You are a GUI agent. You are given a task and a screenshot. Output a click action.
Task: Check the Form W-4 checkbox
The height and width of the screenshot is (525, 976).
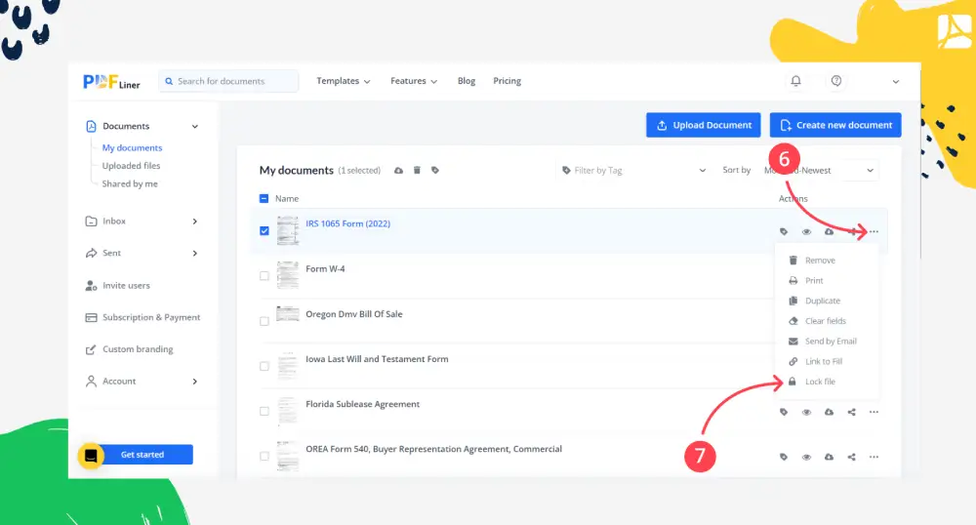pyautogui.click(x=264, y=276)
